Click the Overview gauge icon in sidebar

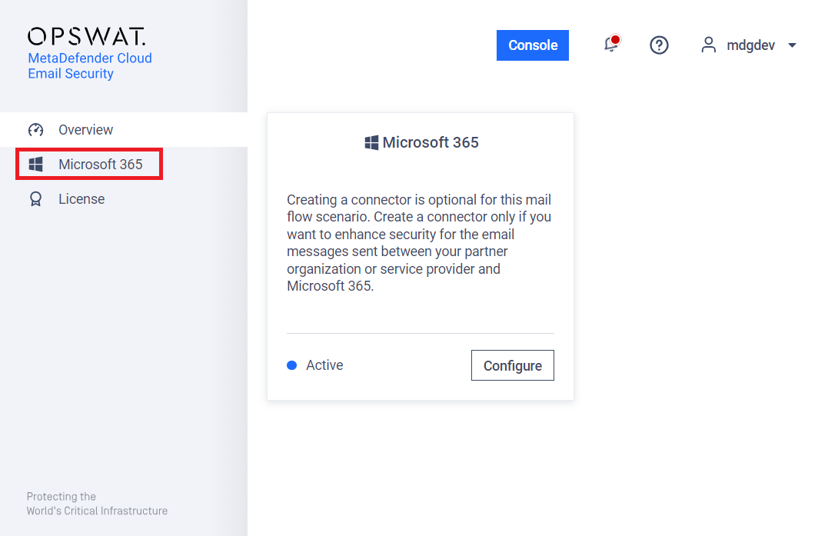pos(35,129)
